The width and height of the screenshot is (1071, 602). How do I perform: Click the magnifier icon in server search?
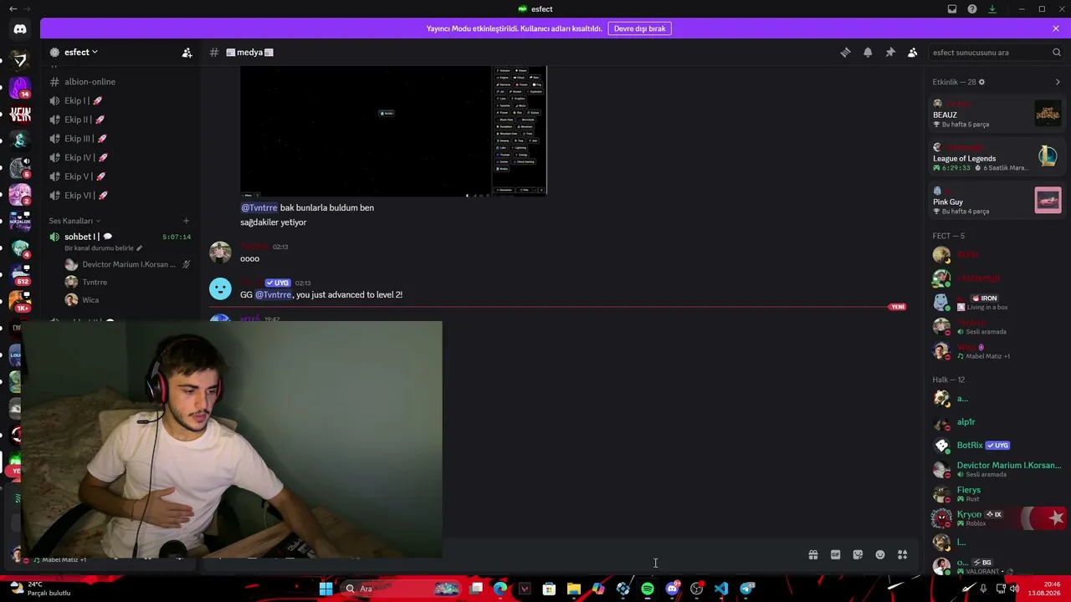point(1057,53)
